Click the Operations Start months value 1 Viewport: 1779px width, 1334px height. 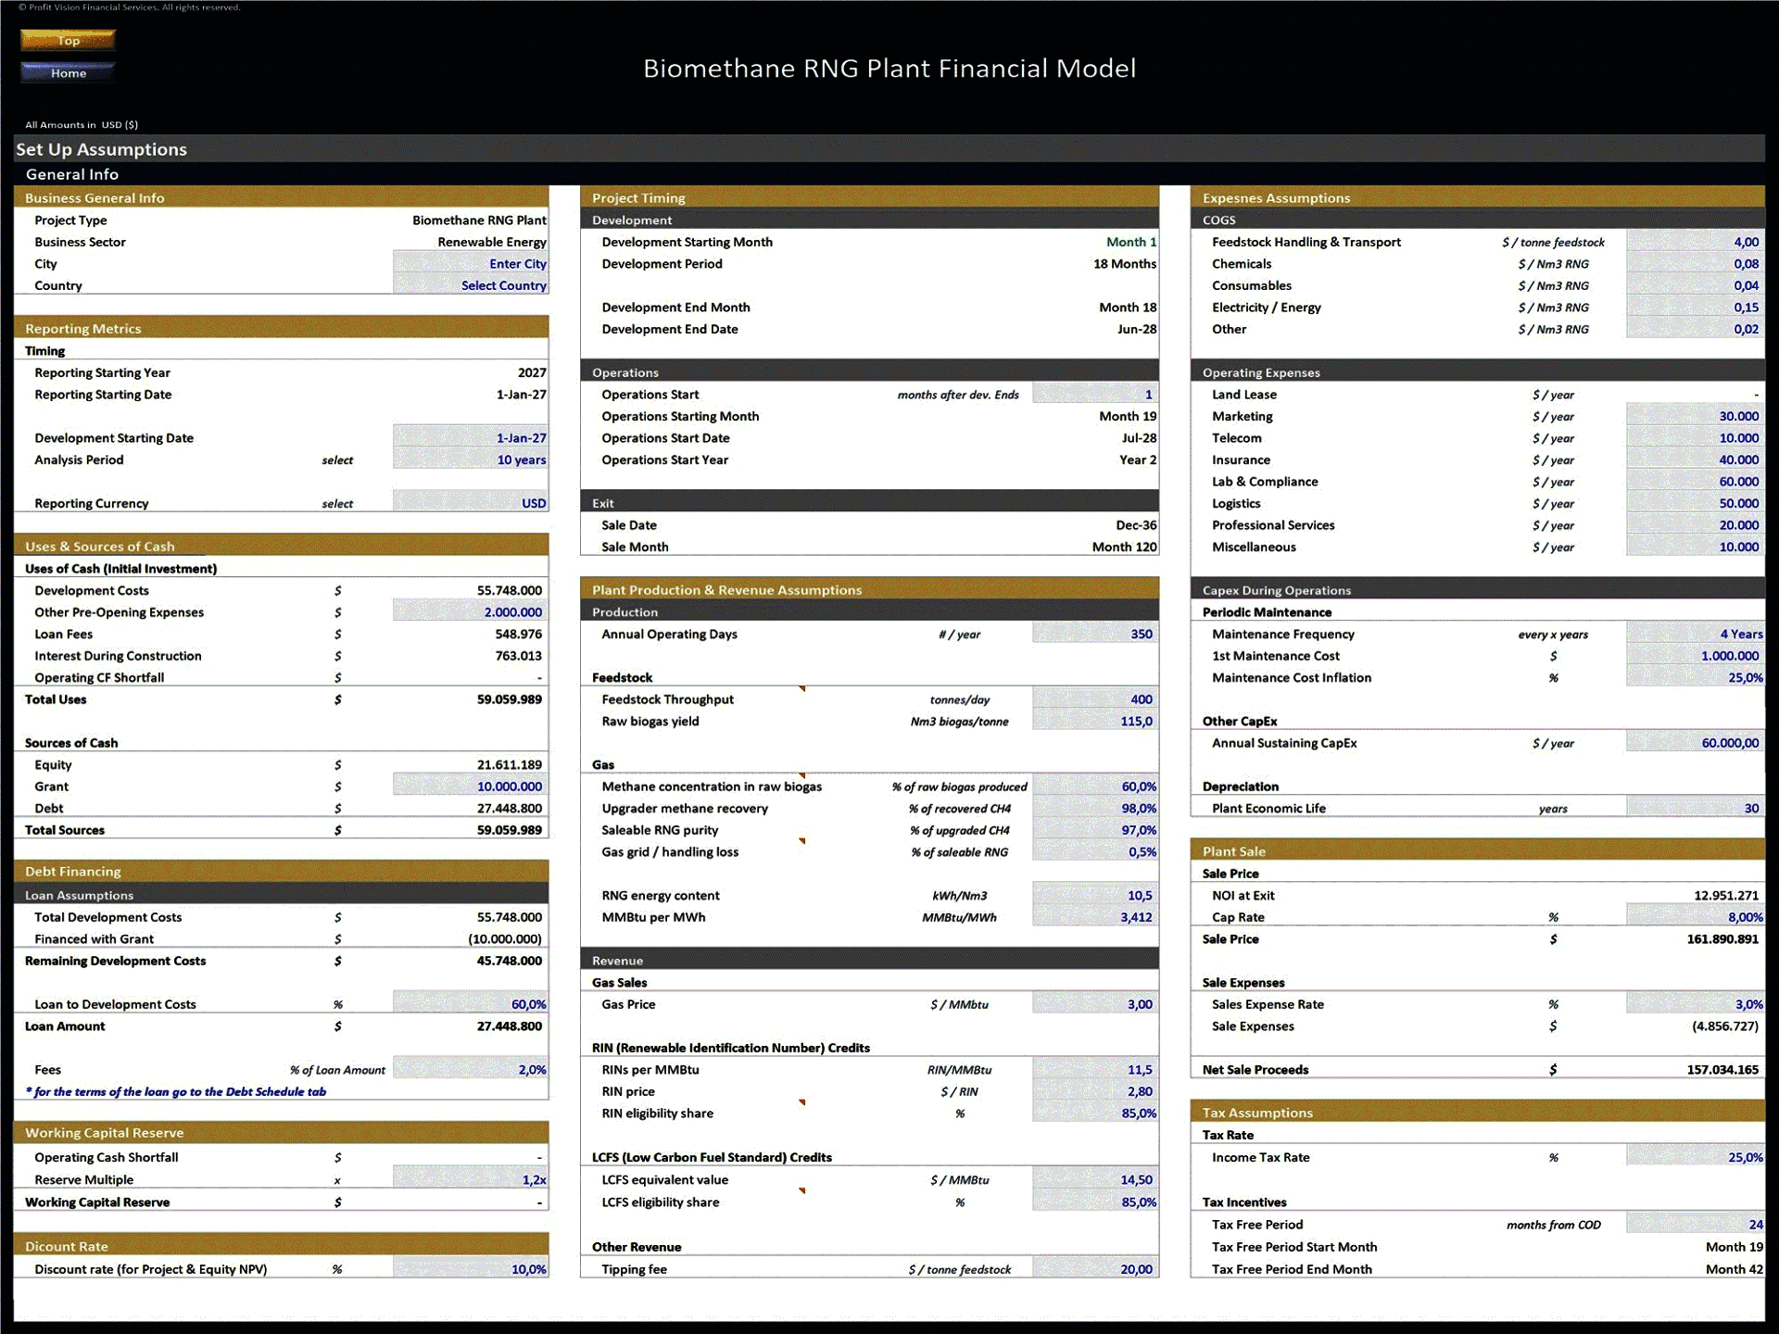tap(1095, 395)
